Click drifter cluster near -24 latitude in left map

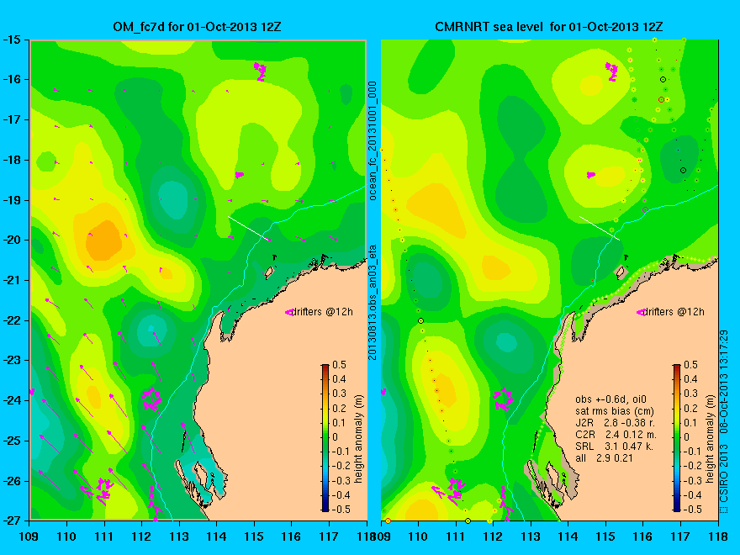coord(152,399)
